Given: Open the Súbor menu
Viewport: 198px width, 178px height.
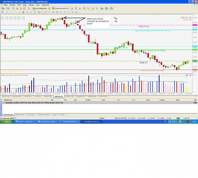Looking at the screenshot, I should [x=5, y=5].
